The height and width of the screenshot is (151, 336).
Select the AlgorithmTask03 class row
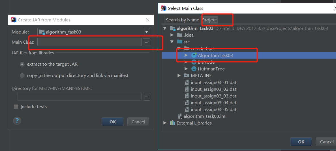click(x=249, y=55)
